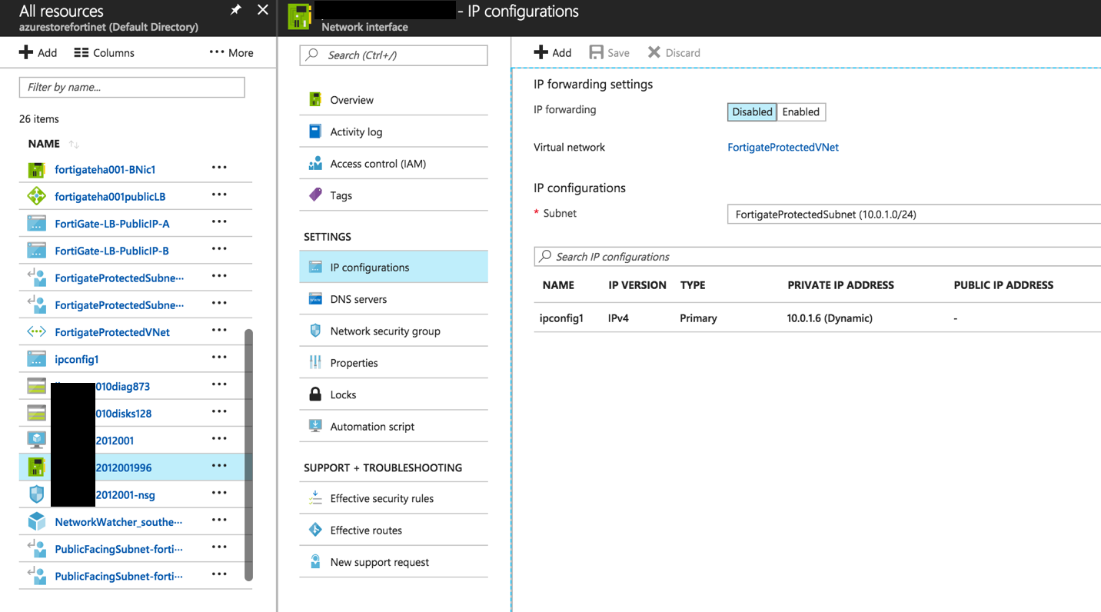
Task: Open the Automation script icon
Action: [315, 425]
